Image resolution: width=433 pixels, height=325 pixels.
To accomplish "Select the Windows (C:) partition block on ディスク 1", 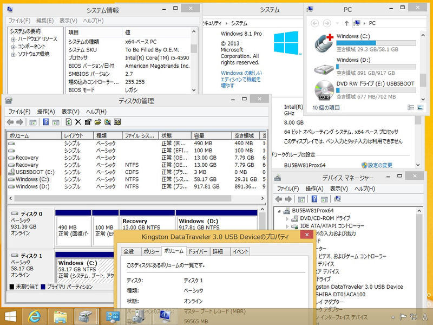I will coord(86,270).
